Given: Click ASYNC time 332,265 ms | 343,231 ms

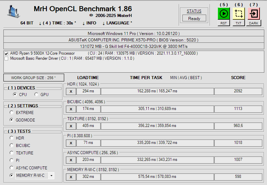Looking at the screenshot, I should [157, 160].
